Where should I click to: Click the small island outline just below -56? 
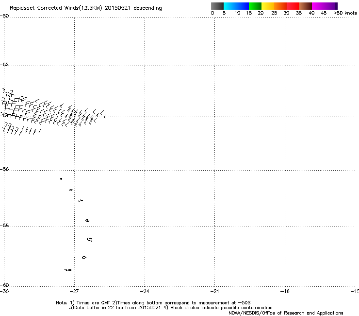61,179
